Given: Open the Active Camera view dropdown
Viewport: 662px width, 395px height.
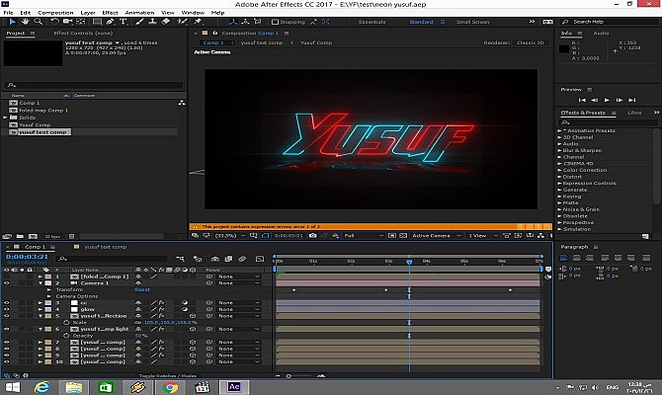Looking at the screenshot, I should tap(436, 235).
